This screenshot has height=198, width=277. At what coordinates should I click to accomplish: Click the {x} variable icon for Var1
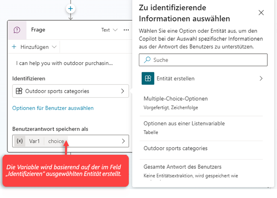19,141
